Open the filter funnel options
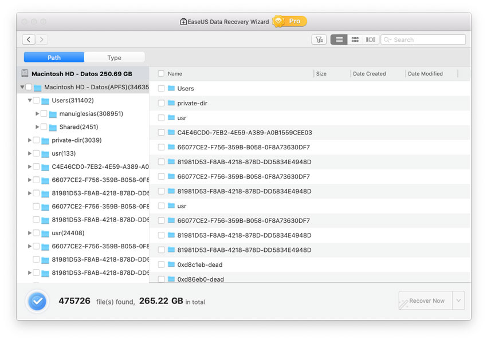487x340 pixels. 319,39
